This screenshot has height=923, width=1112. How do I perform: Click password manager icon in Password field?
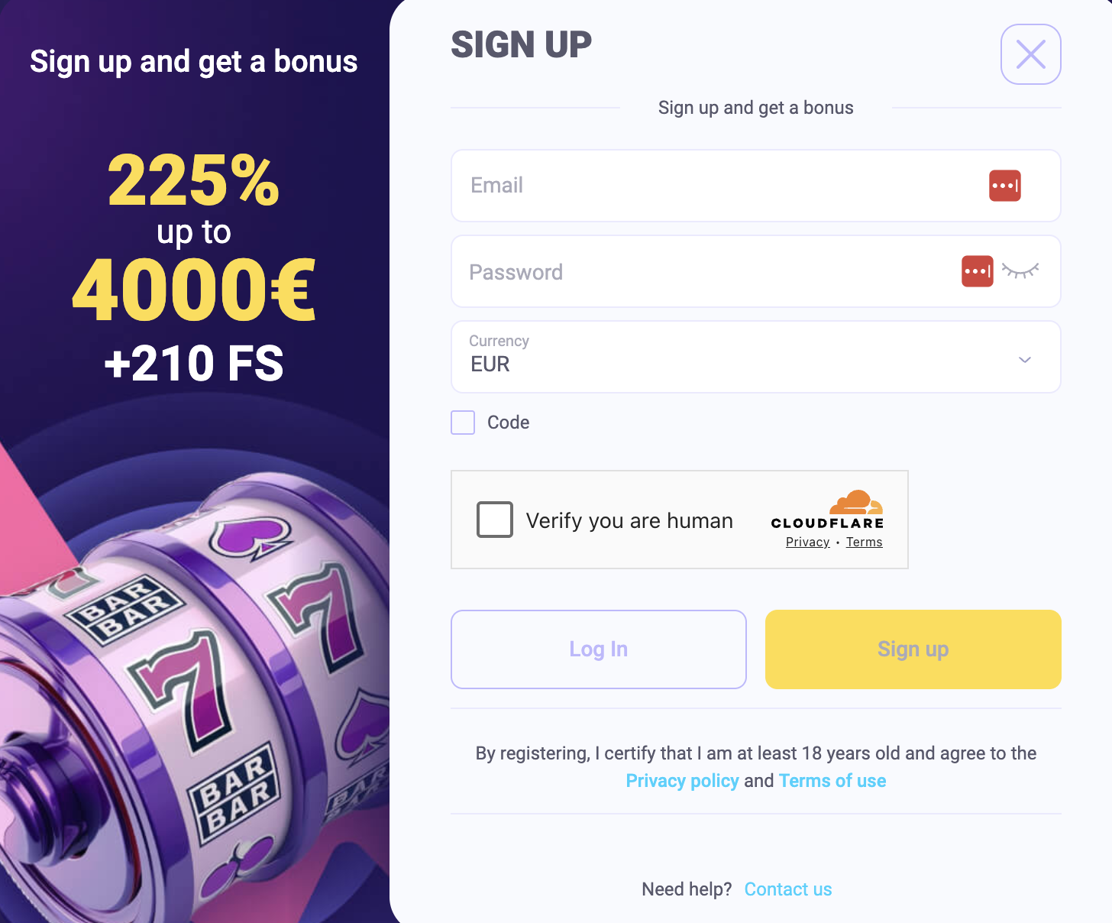pyautogui.click(x=977, y=271)
